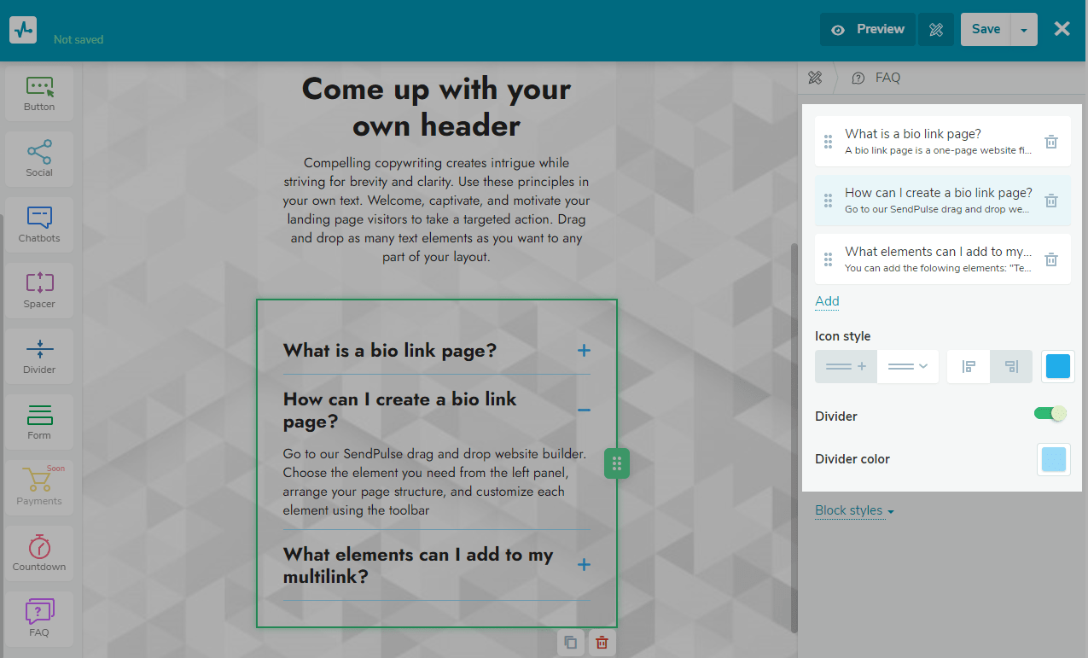1088x658 pixels.
Task: Delete the selected FAQ block with red trash
Action: point(602,643)
